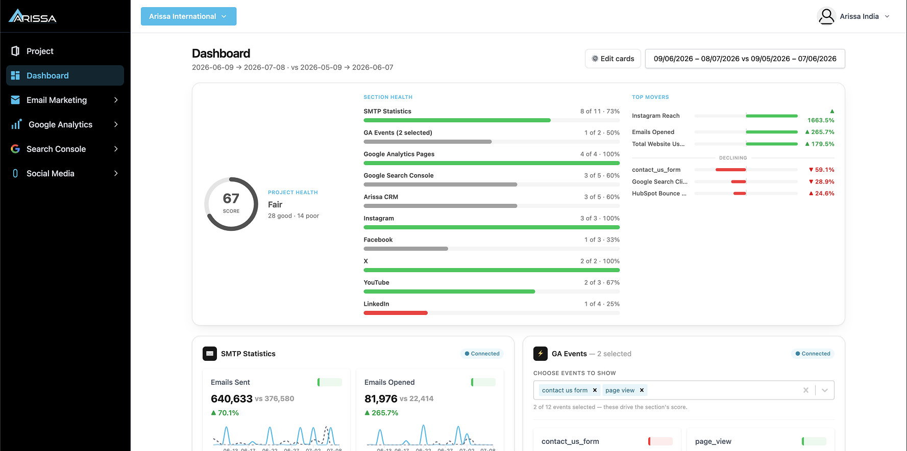
Task: Click the Emails Opened green status indicator
Action: (x=483, y=382)
